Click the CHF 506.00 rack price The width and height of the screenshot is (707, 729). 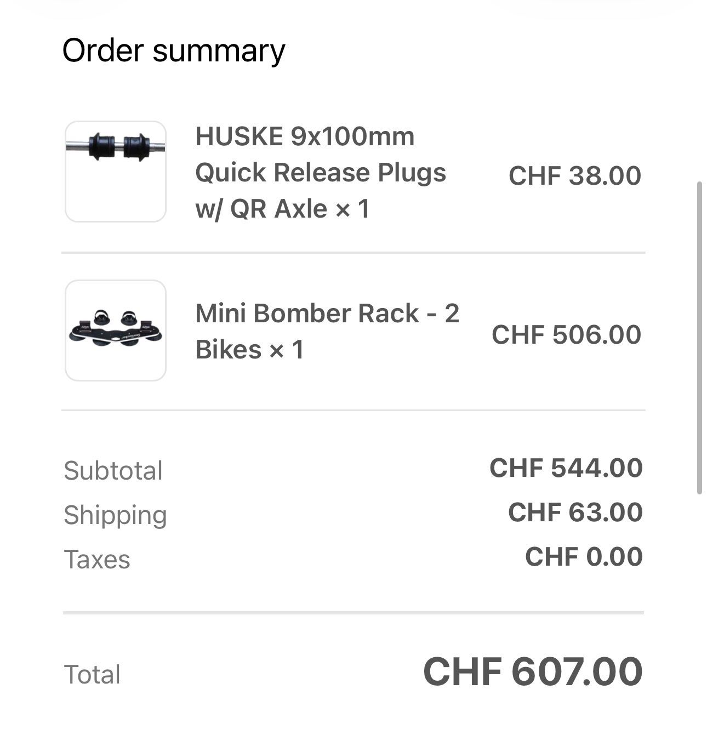coord(566,334)
